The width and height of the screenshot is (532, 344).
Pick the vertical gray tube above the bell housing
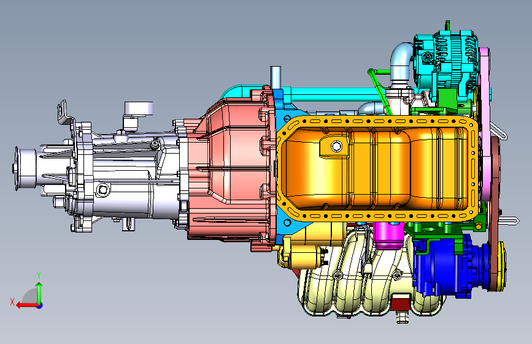[x=276, y=77]
